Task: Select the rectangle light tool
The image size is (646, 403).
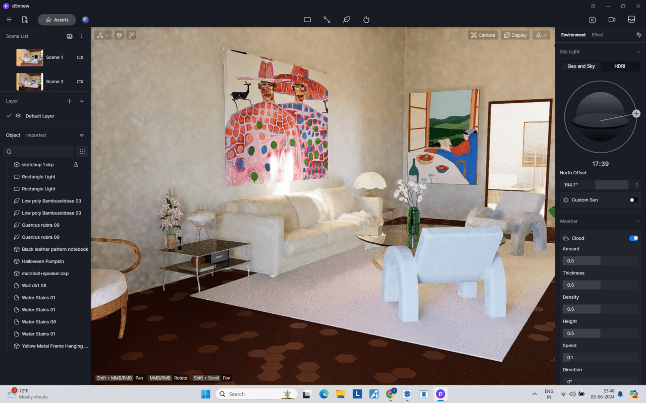Action: pos(307,20)
